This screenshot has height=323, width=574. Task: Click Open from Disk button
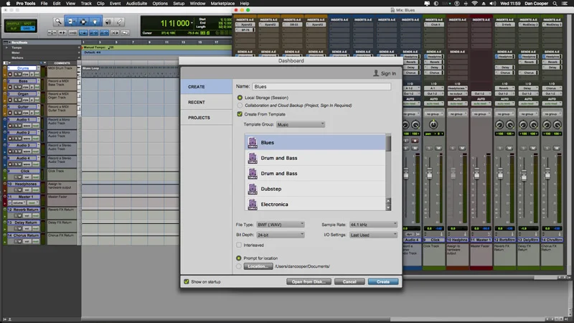[x=309, y=281]
